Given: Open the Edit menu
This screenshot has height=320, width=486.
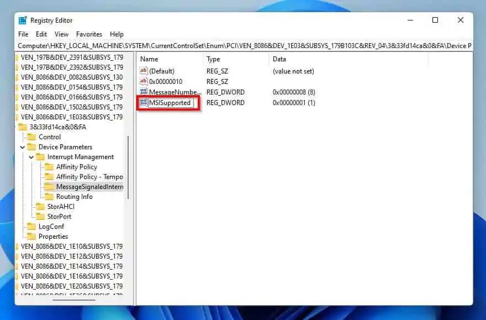Looking at the screenshot, I should (x=41, y=34).
